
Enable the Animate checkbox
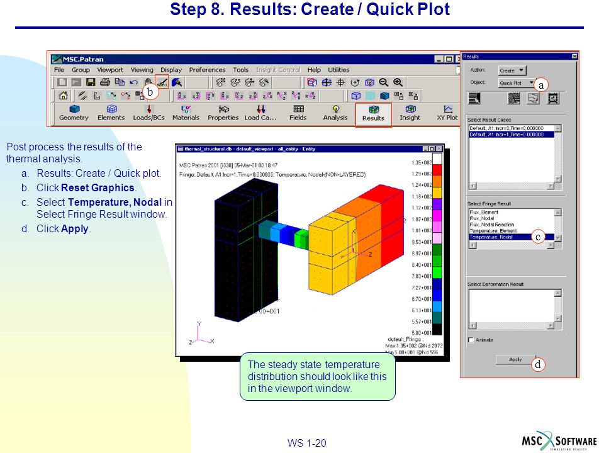471,340
